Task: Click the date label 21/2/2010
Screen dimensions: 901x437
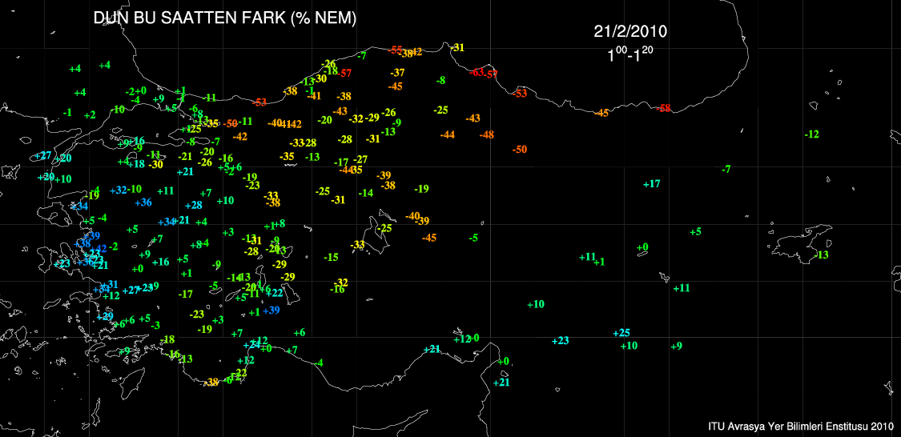Action: pyautogui.click(x=630, y=32)
